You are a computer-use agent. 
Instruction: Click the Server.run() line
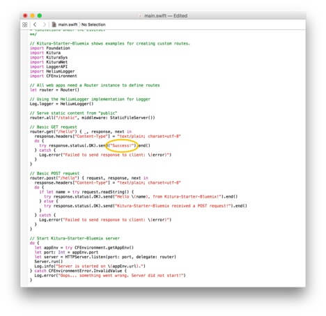tap(49, 262)
